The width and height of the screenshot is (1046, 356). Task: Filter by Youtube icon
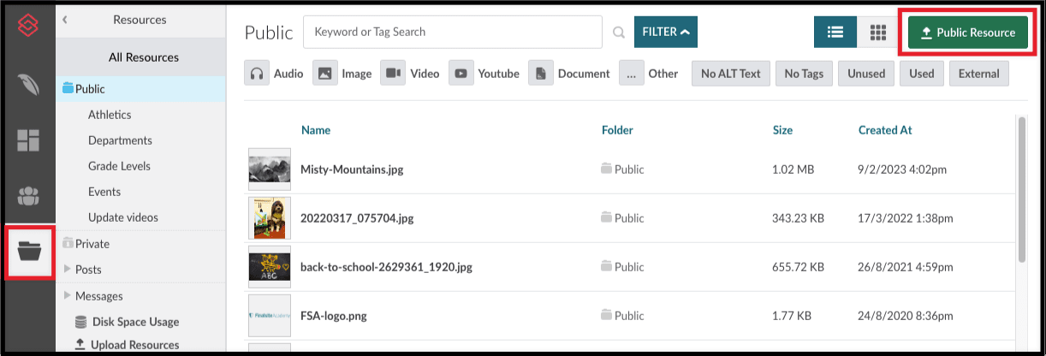point(461,73)
